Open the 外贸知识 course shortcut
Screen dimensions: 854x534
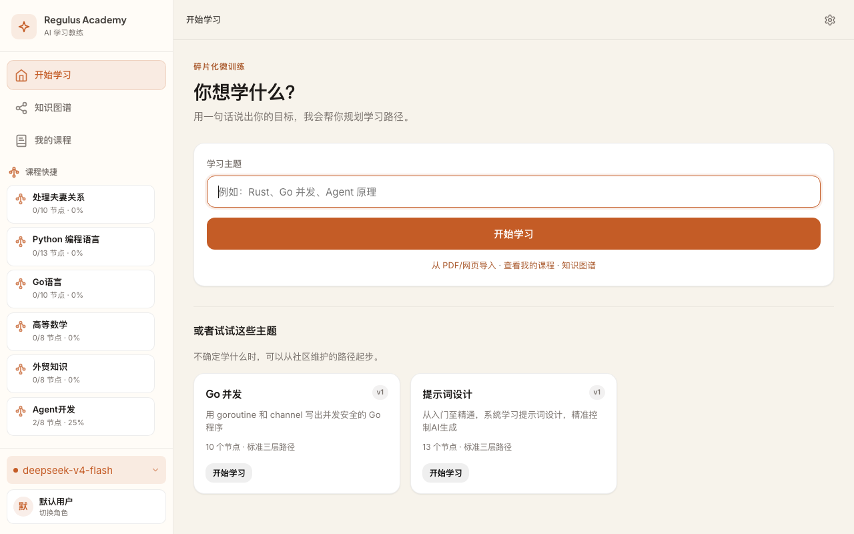[x=81, y=374]
